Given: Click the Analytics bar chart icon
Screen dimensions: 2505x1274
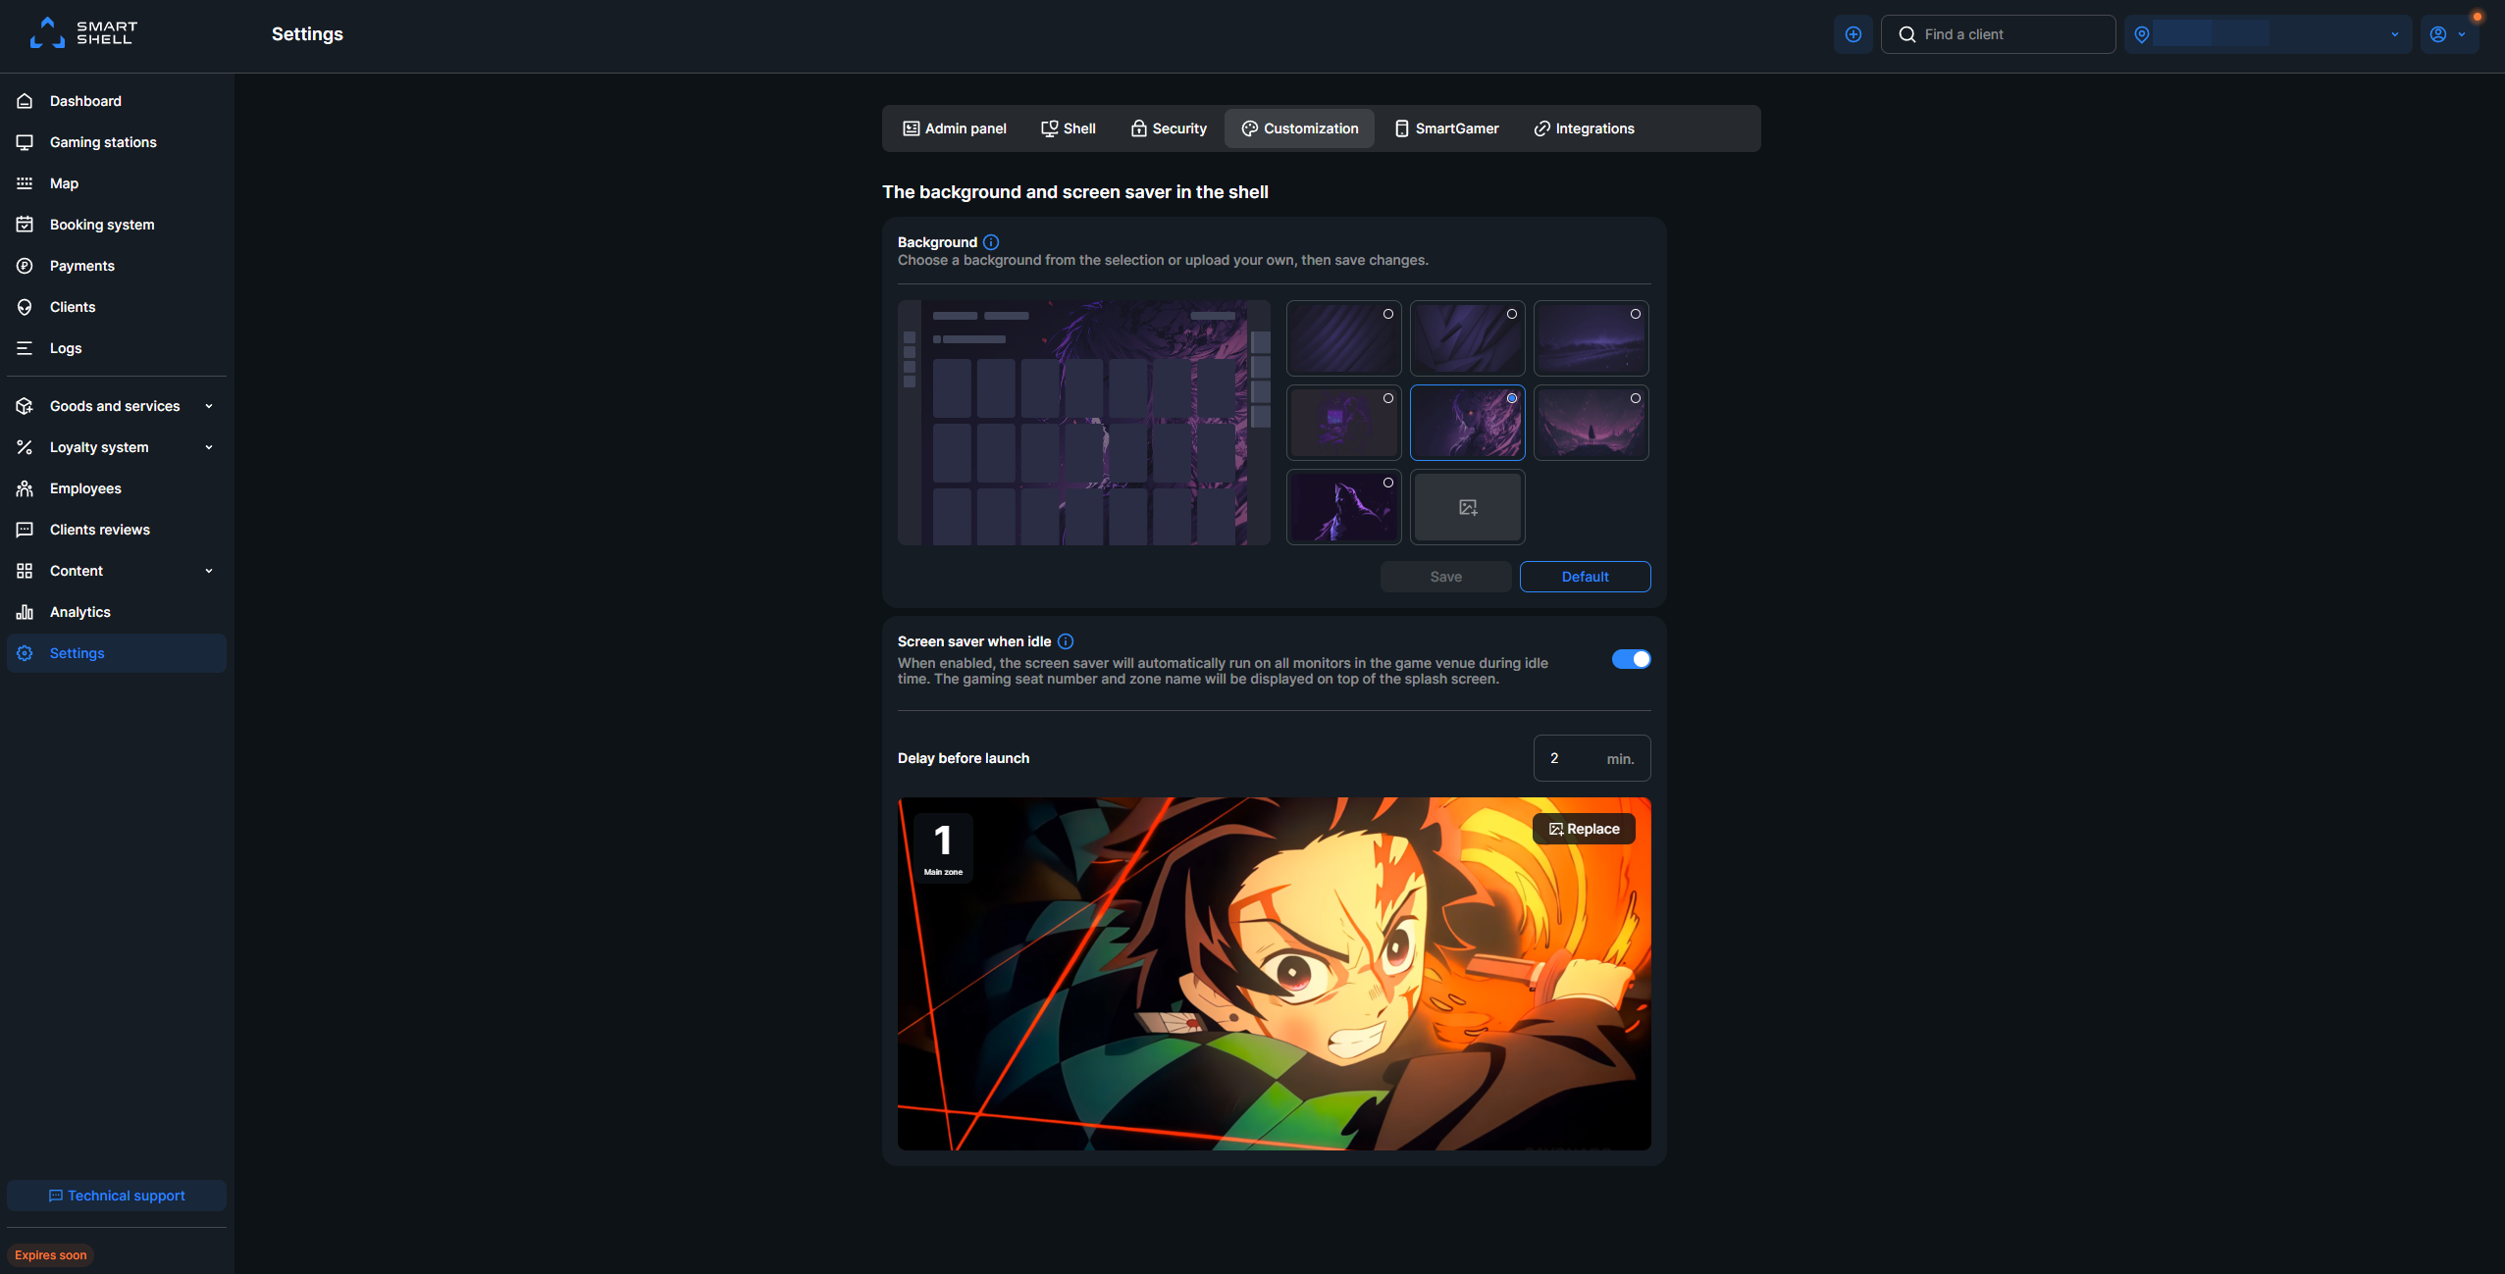Looking at the screenshot, I should click(x=25, y=612).
